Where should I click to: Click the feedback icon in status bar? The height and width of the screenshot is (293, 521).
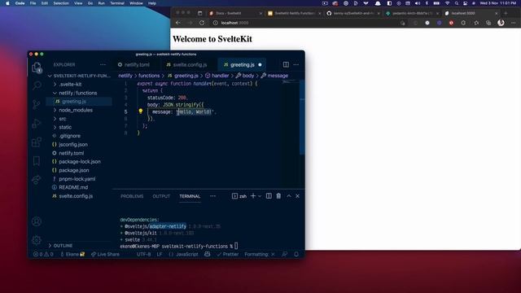pos(285,254)
